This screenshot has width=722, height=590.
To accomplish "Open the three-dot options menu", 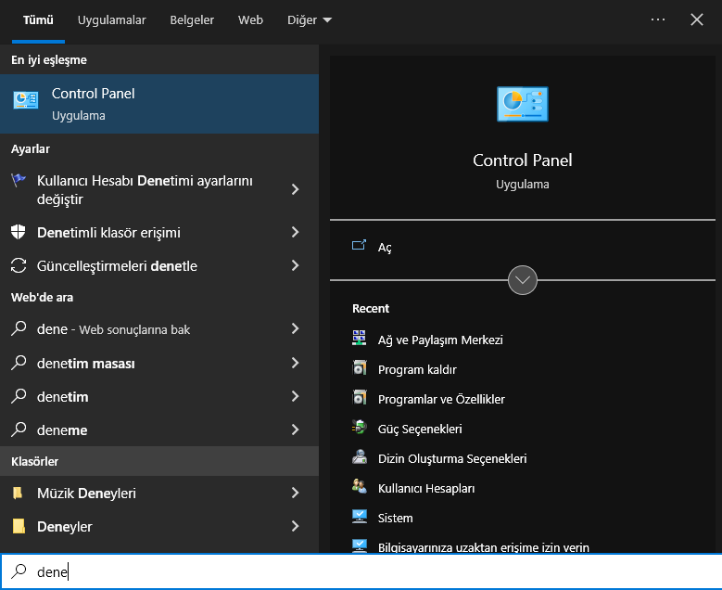I will click(x=658, y=19).
